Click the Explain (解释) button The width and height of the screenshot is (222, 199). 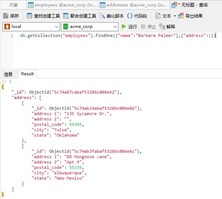(167, 27)
